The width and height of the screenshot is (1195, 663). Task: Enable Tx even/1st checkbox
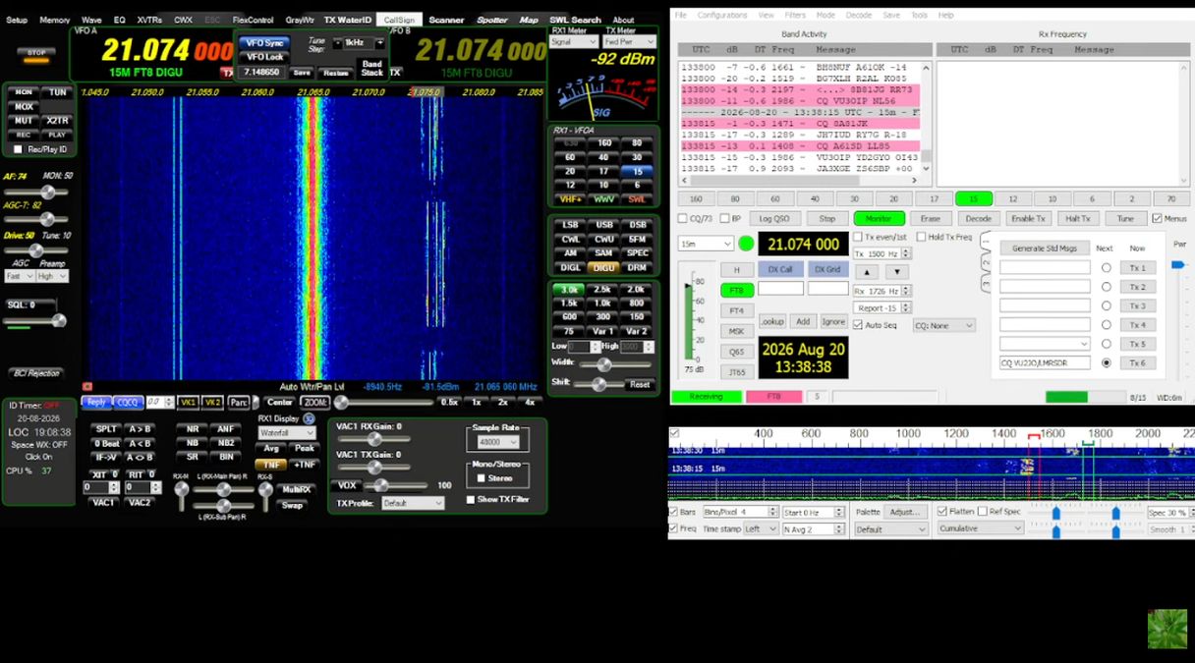[857, 237]
